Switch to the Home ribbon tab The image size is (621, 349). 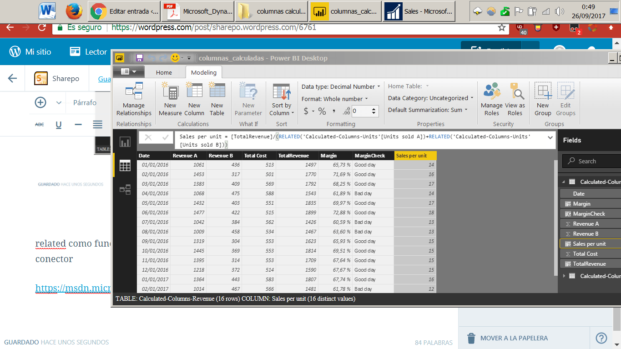(x=164, y=72)
